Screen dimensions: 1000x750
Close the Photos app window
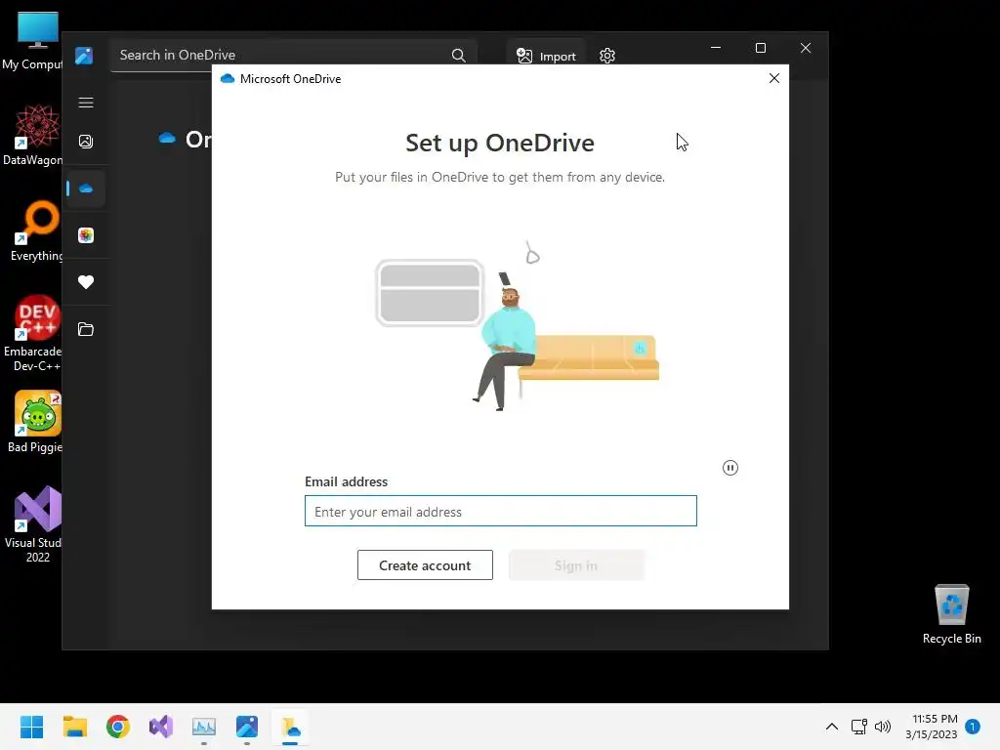tap(806, 48)
